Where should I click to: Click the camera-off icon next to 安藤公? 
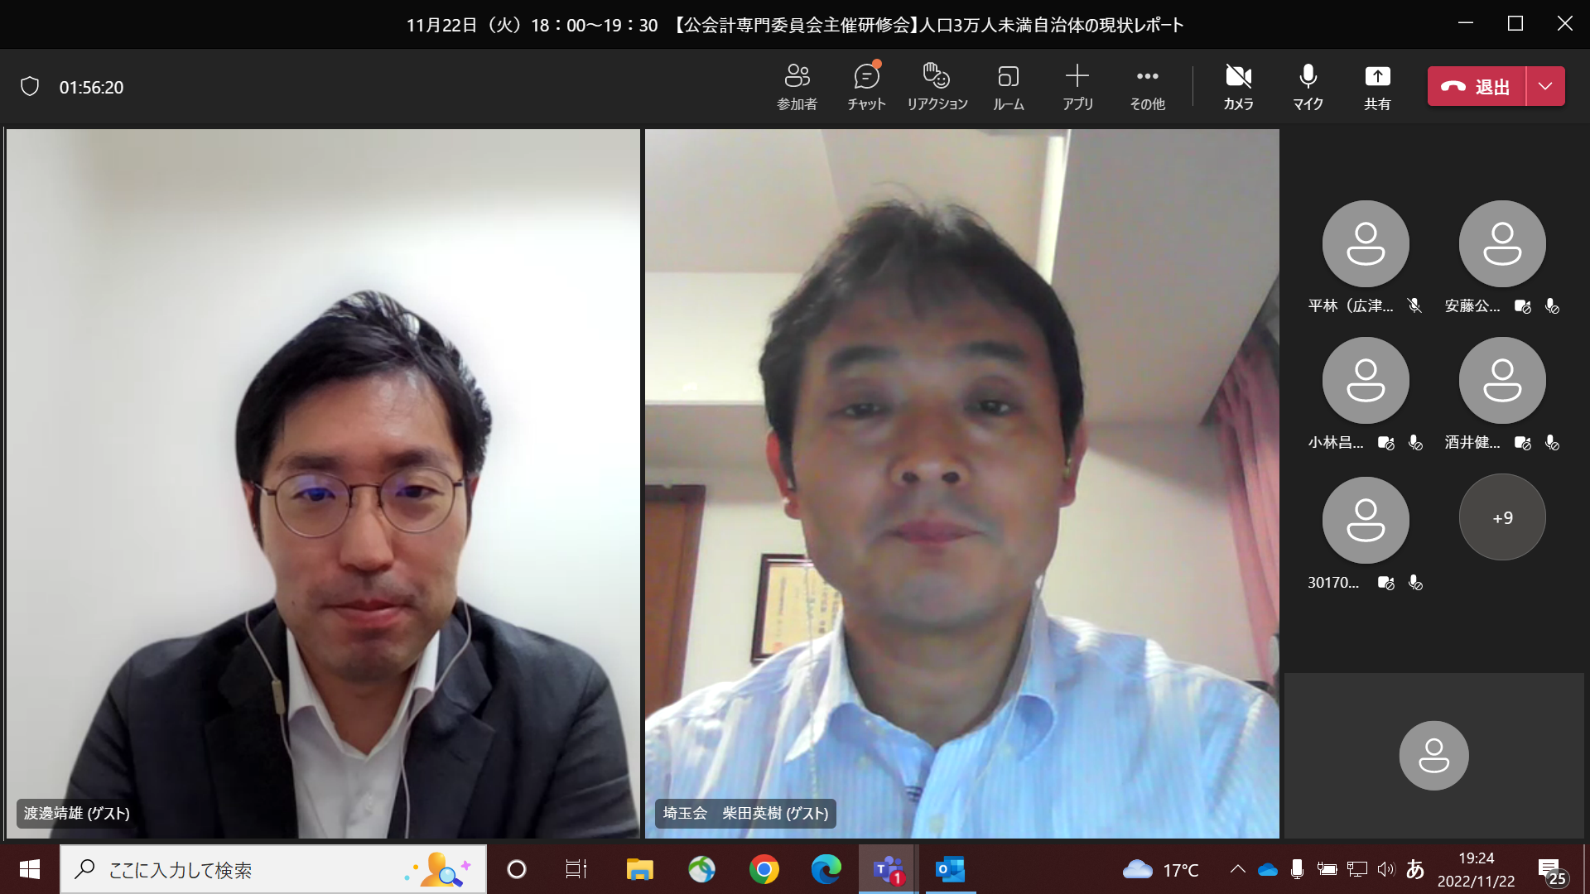[x=1522, y=306]
